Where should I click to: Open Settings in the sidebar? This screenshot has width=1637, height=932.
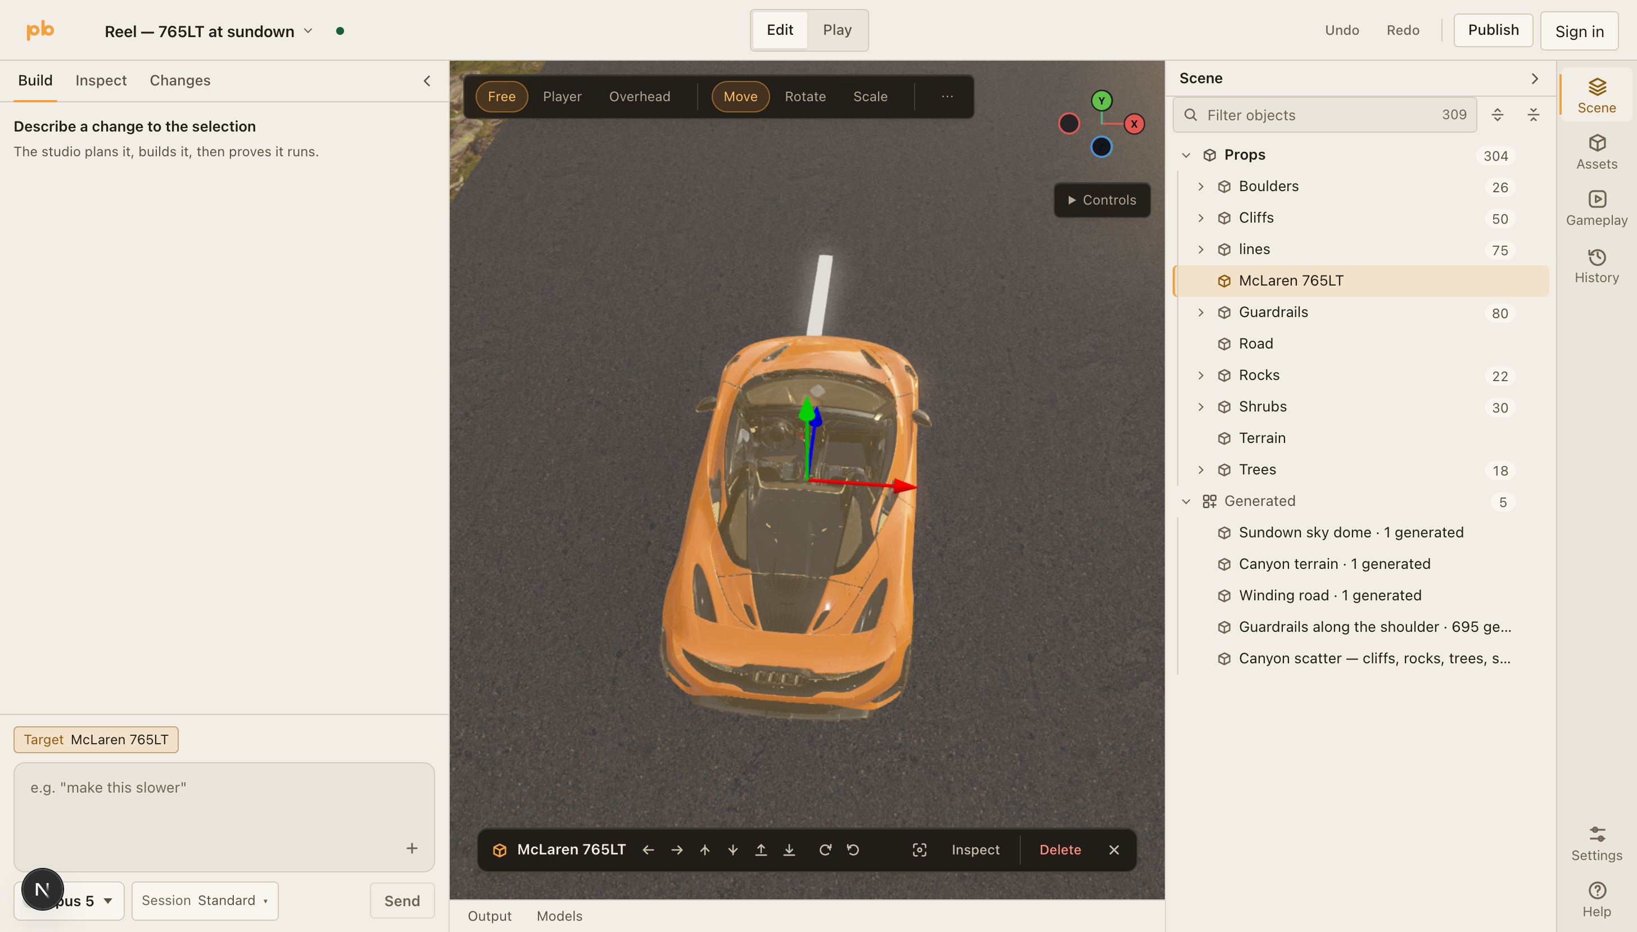coord(1596,844)
